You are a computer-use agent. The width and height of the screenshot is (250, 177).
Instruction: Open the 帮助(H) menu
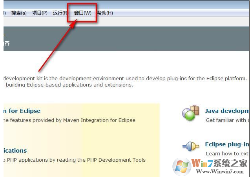105,13
